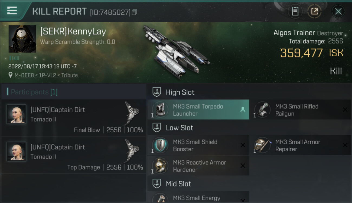Share the kill report via export icon
The width and height of the screenshot is (352, 203).
point(314,11)
